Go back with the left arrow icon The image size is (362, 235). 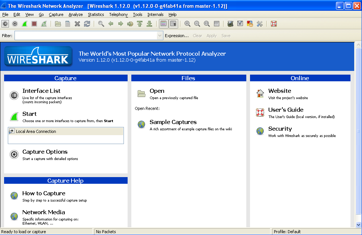click(x=111, y=24)
